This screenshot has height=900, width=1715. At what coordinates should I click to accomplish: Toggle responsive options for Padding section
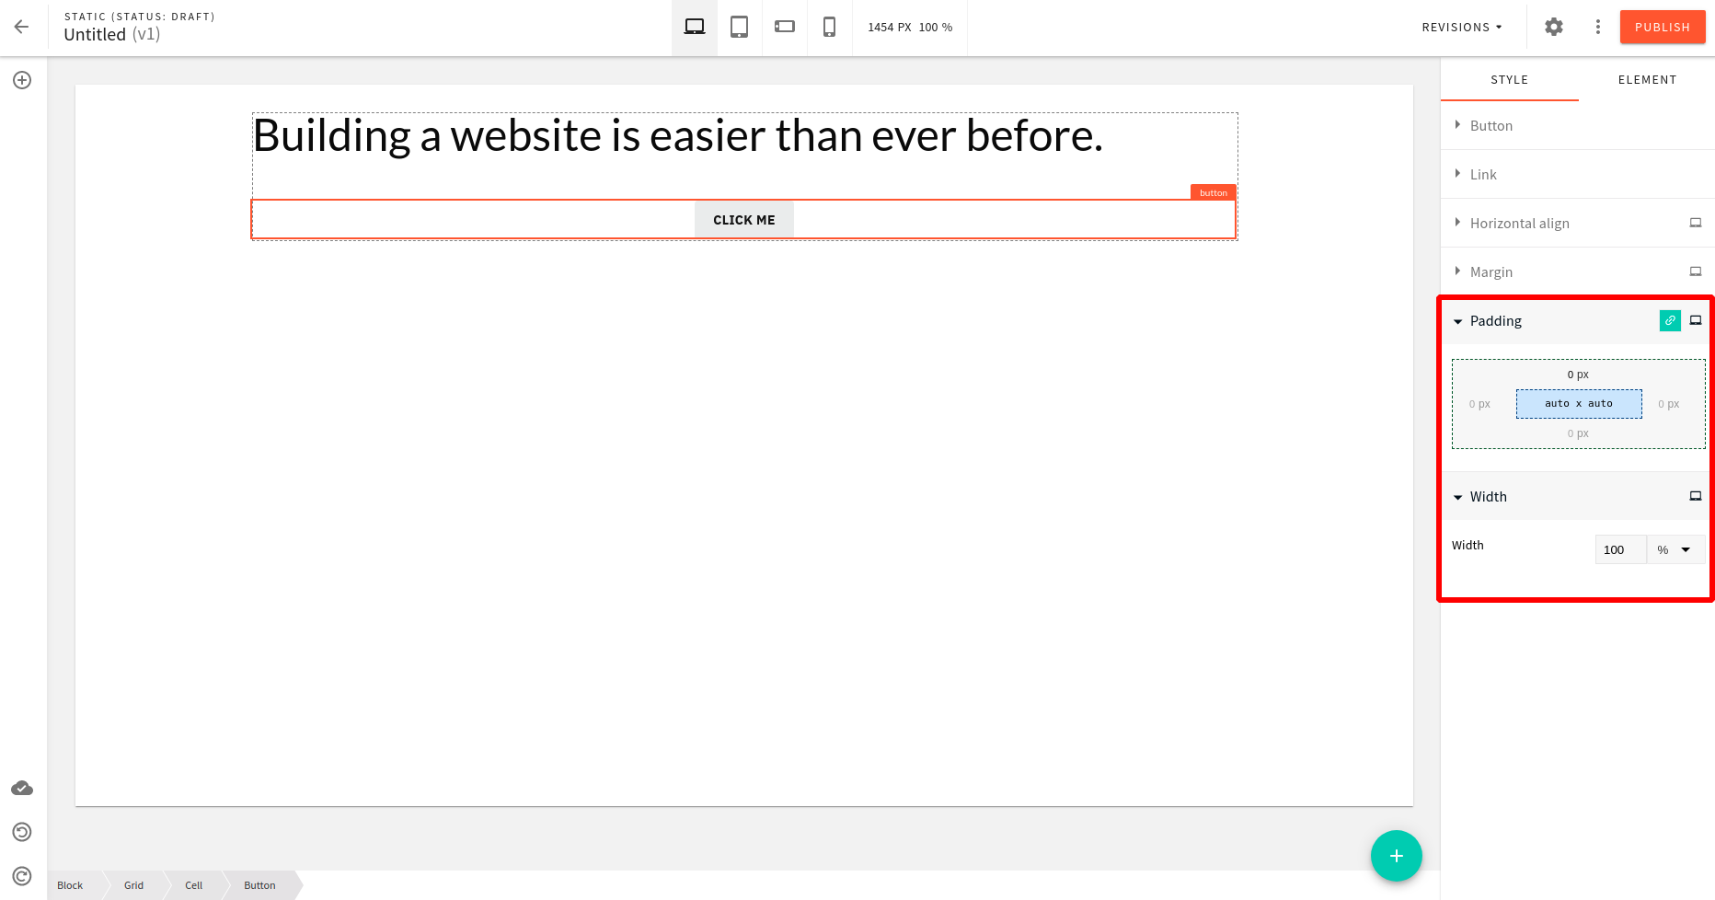1696,320
